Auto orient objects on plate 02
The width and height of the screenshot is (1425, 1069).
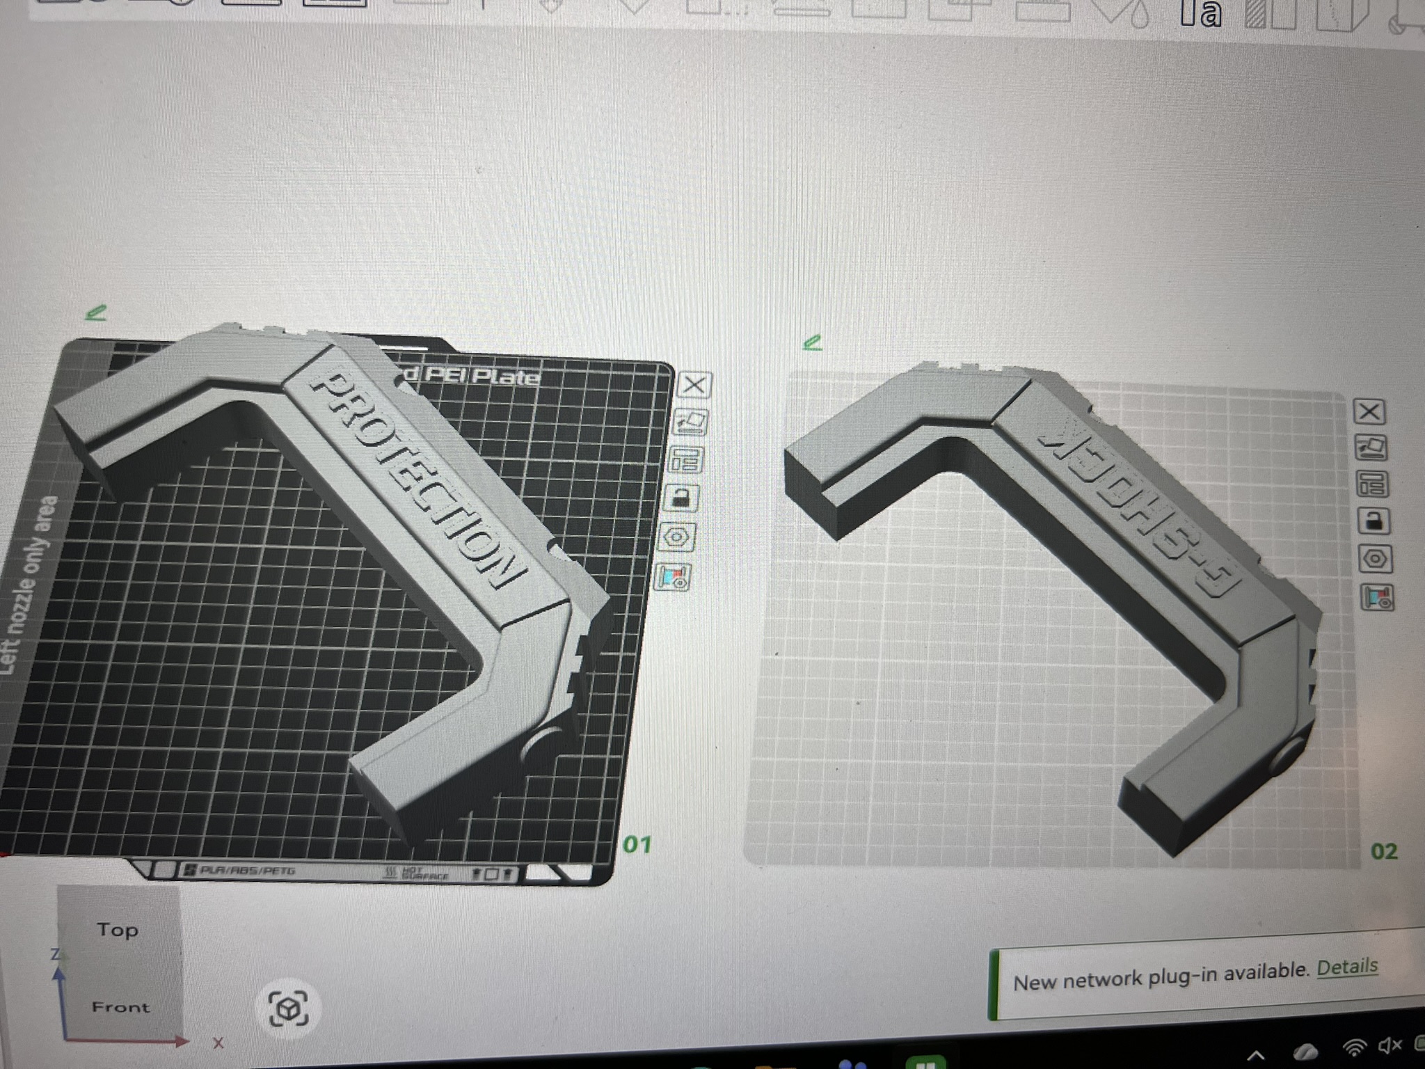[1370, 448]
